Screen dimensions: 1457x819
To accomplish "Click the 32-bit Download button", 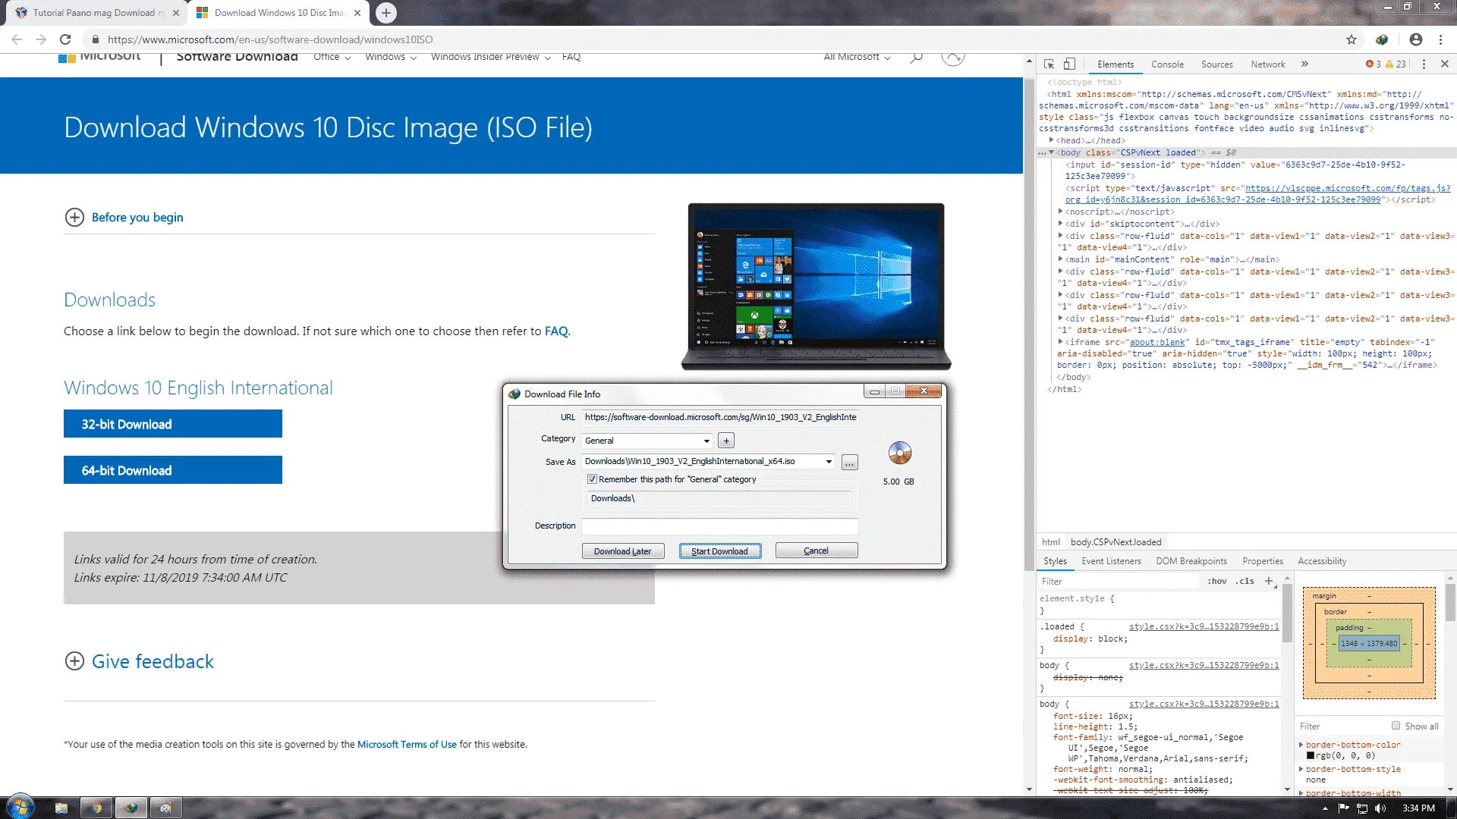I will 173,424.
